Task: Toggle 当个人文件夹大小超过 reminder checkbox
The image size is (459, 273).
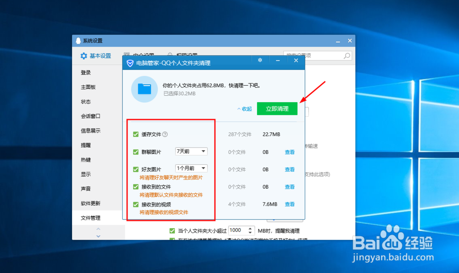Action: [x=172, y=231]
